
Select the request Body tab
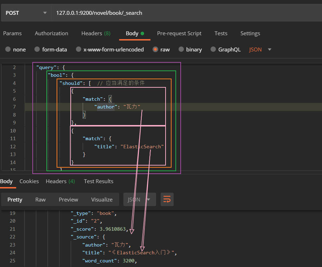pyautogui.click(x=135, y=33)
